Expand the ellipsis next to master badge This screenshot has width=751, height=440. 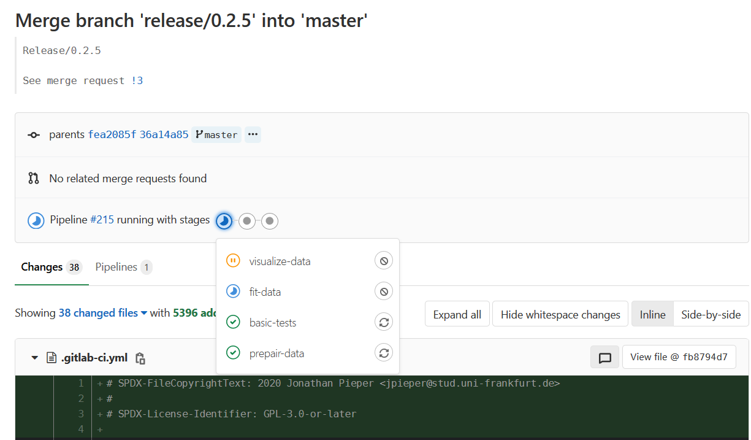tap(253, 134)
